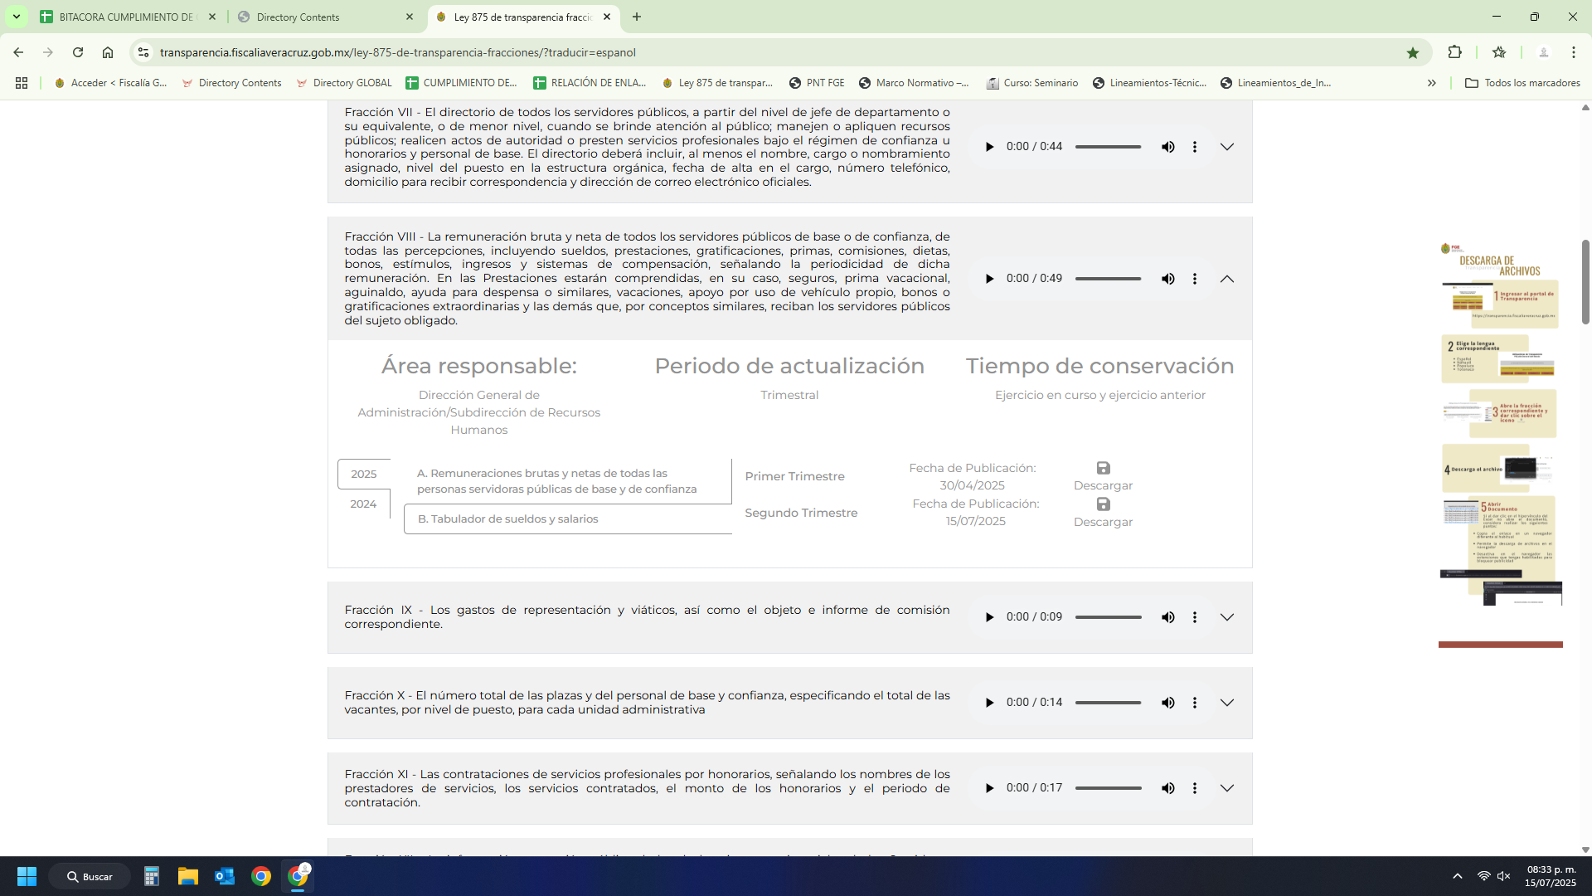This screenshot has height=896, width=1592.
Task: Toggle mute on Fracción XI audio
Action: pos(1167,788)
